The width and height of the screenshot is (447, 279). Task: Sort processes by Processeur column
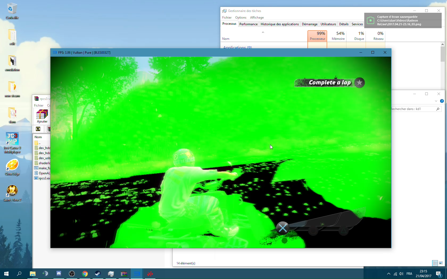tap(317, 36)
